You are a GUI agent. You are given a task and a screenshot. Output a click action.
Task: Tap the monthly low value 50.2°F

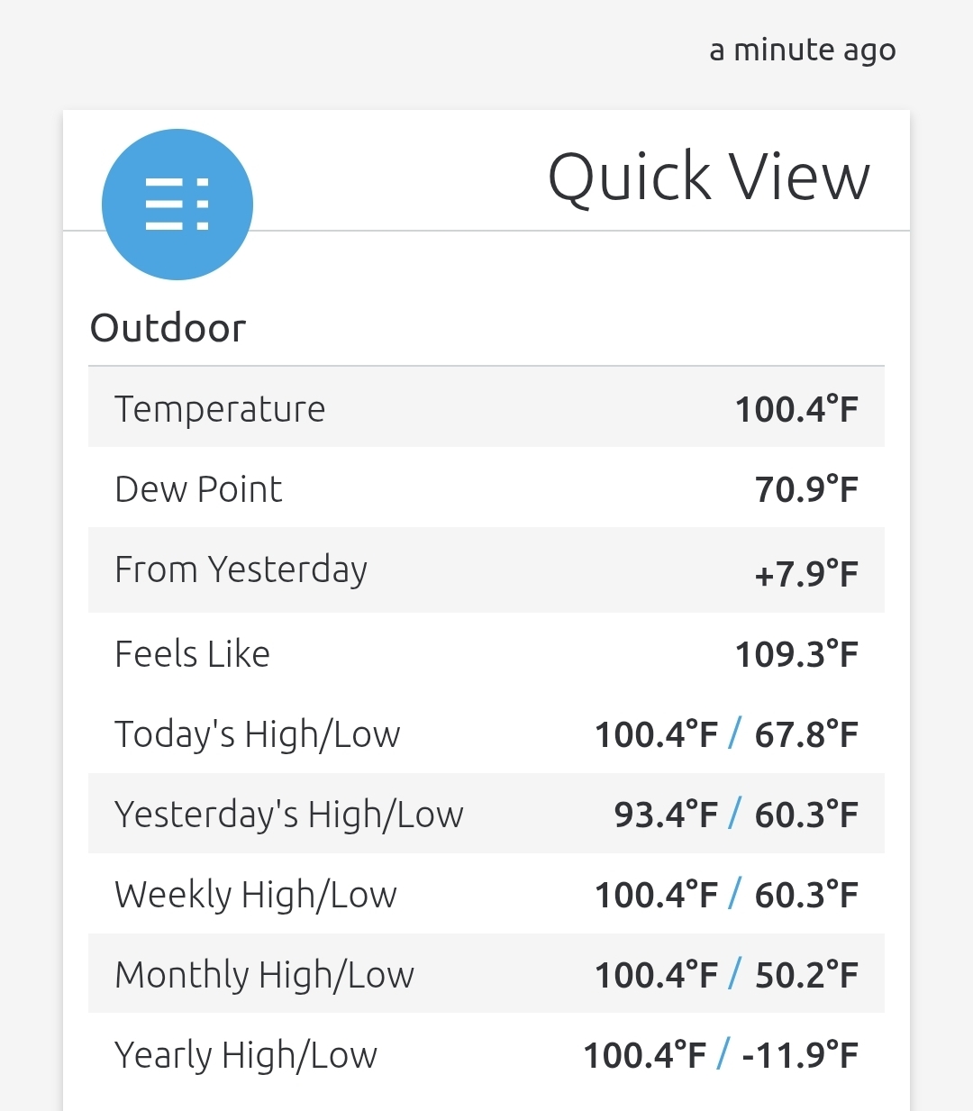(x=806, y=975)
